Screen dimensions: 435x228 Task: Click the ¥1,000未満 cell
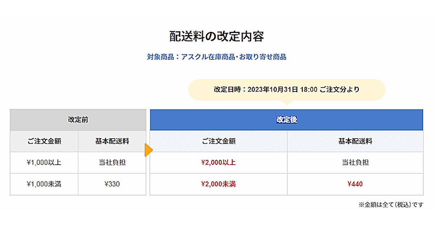coord(44,184)
